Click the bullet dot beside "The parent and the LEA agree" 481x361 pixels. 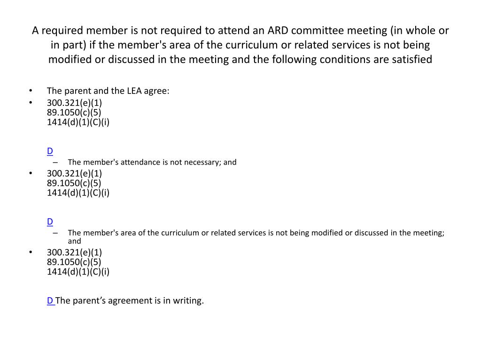pos(31,91)
